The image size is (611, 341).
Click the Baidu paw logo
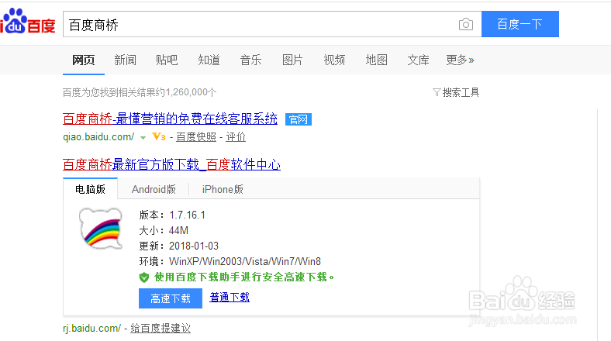point(27,21)
